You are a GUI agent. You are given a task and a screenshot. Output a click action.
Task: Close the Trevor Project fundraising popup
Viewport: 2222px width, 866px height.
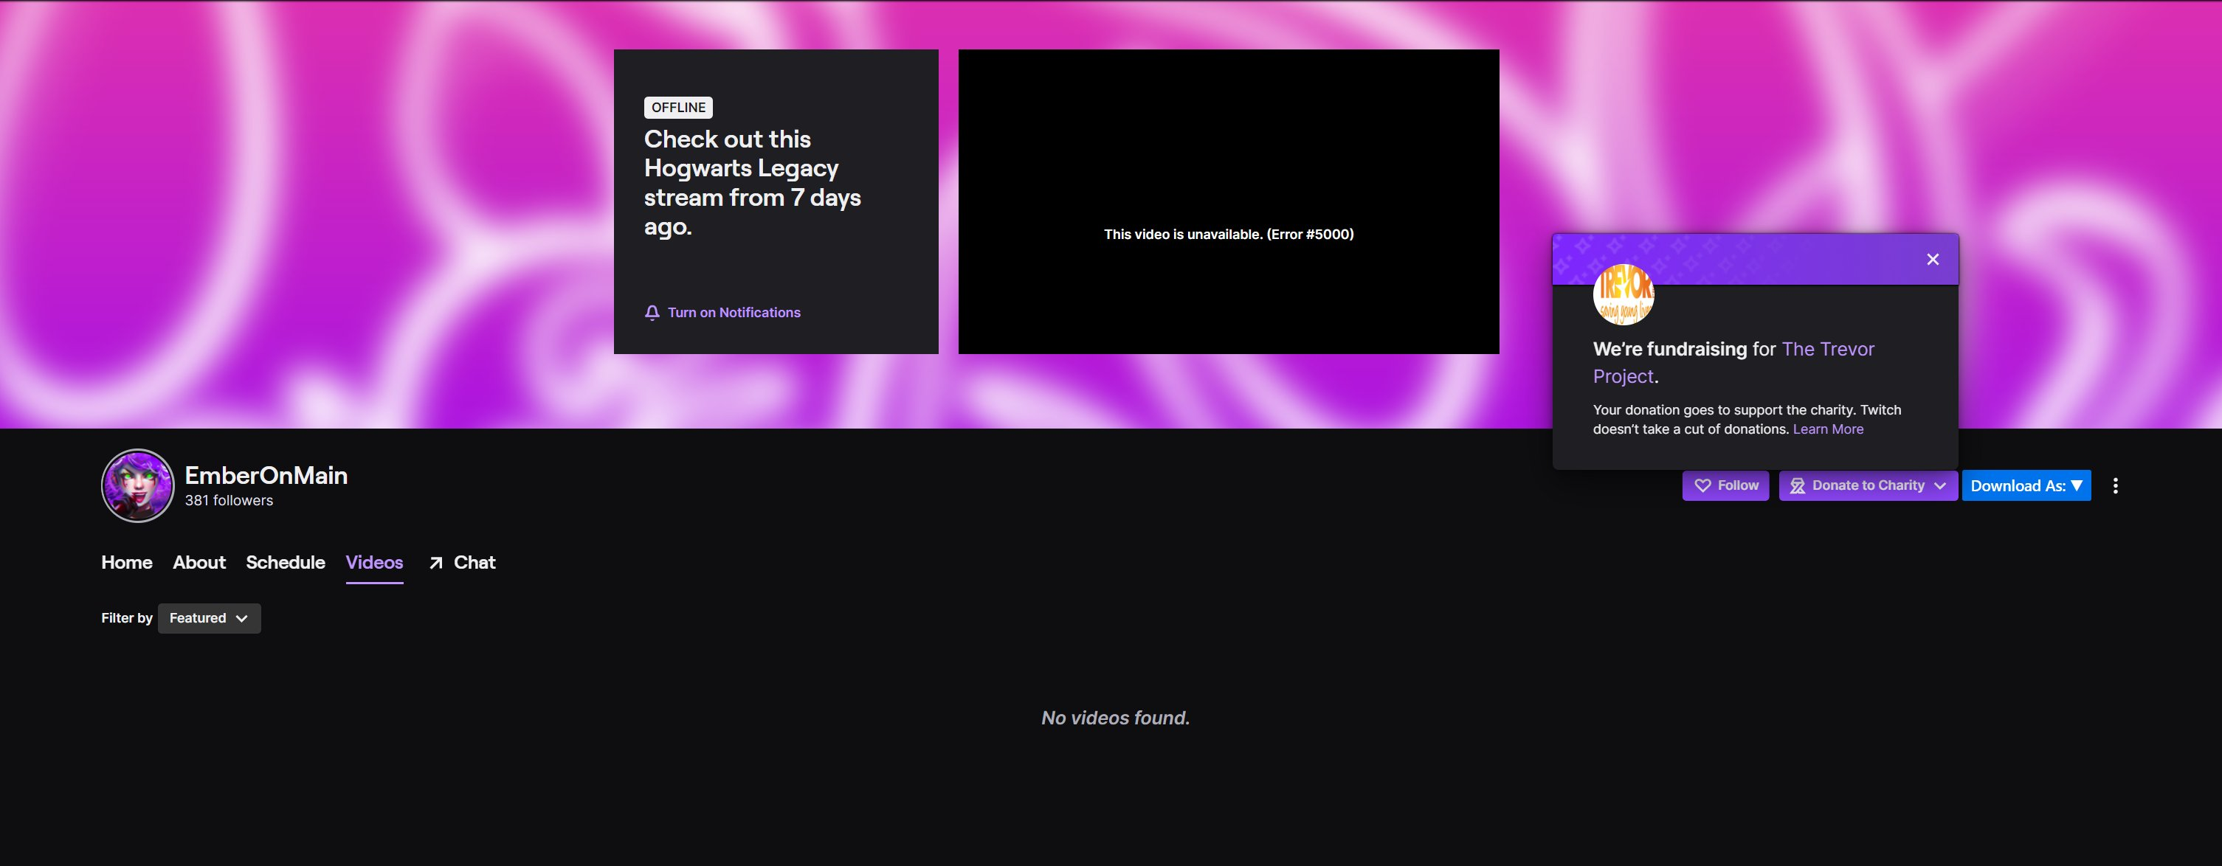(x=1932, y=260)
